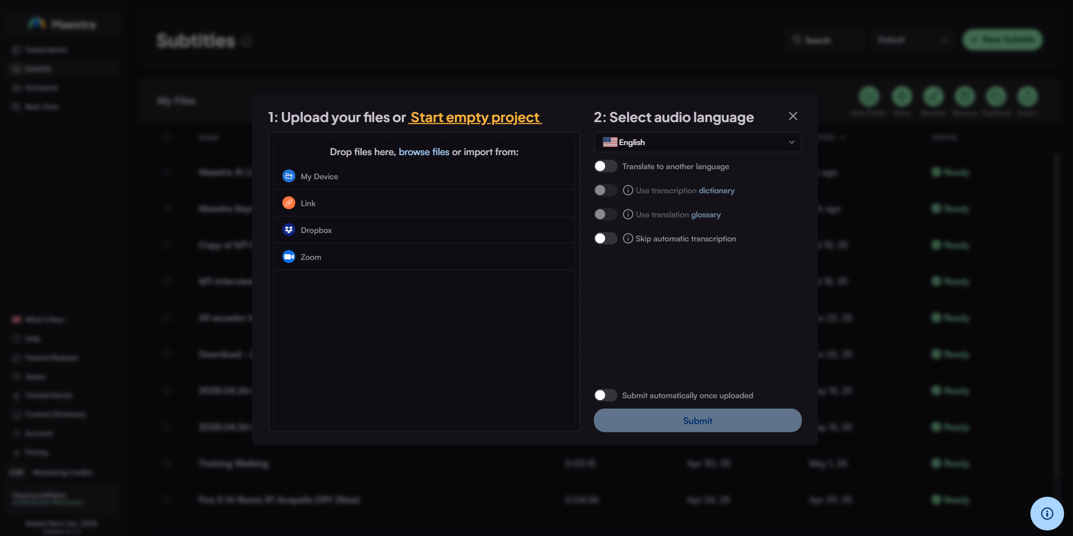Toggle Skip automatic transcription on

pyautogui.click(x=605, y=239)
